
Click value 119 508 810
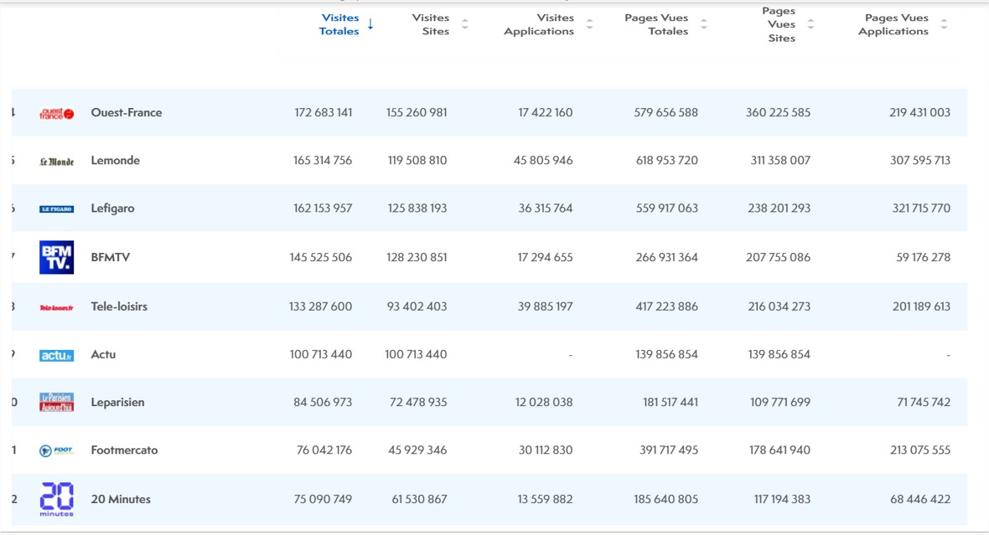tap(417, 161)
